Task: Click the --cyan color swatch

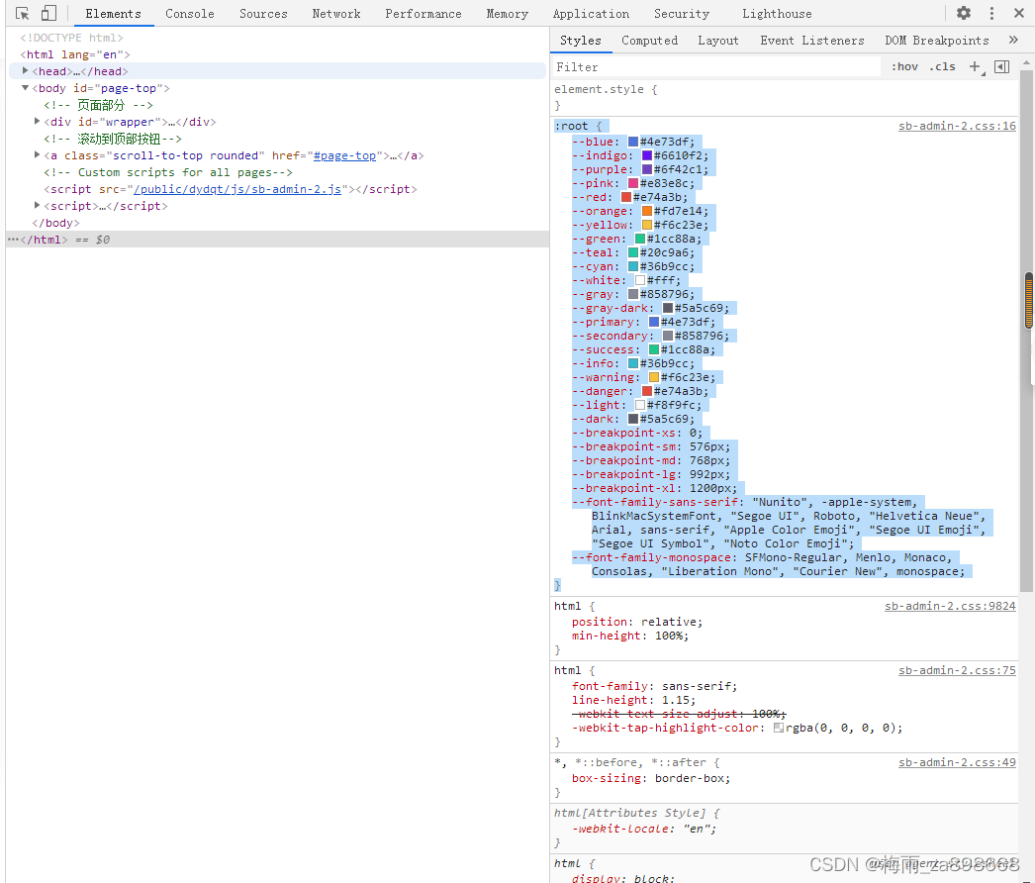Action: tap(633, 266)
